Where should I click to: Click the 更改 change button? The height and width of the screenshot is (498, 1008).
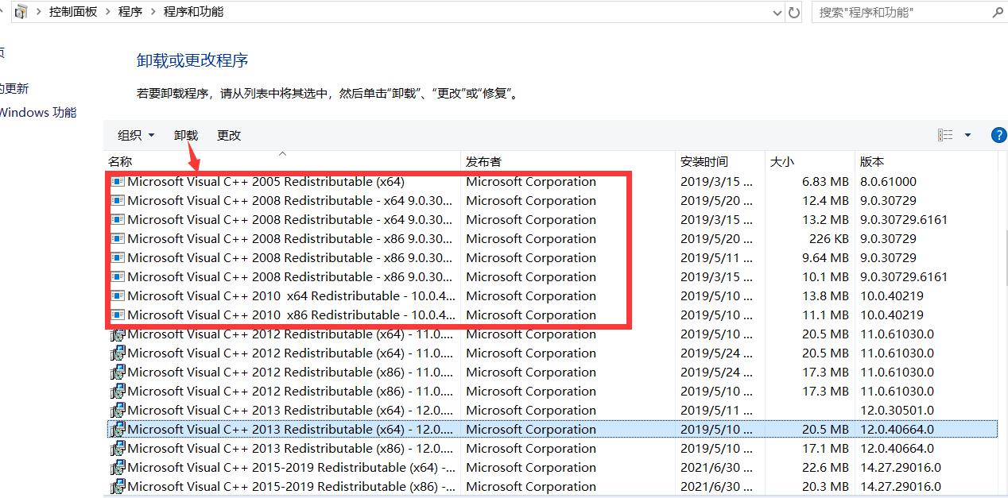click(x=229, y=136)
